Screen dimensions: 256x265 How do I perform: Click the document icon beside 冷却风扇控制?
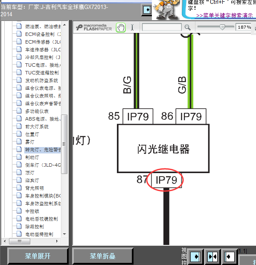click(19, 57)
